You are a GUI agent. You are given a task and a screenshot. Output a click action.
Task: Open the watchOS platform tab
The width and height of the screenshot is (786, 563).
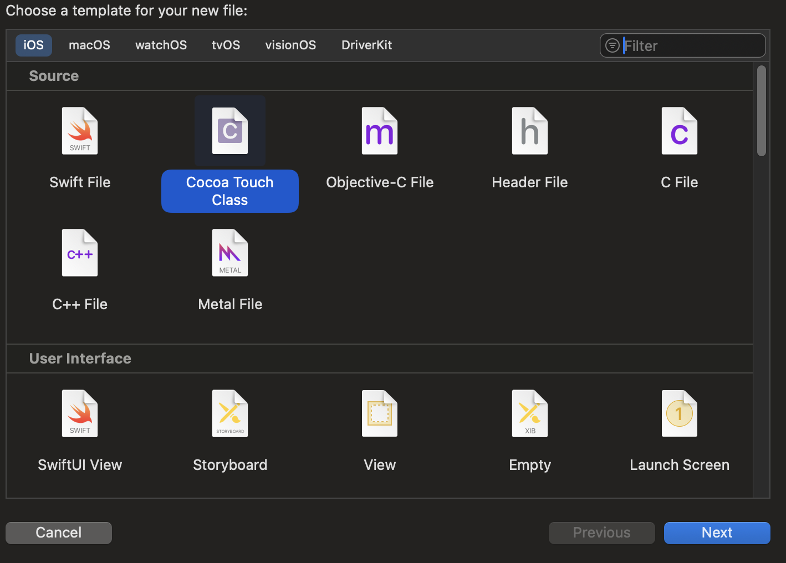tap(161, 45)
